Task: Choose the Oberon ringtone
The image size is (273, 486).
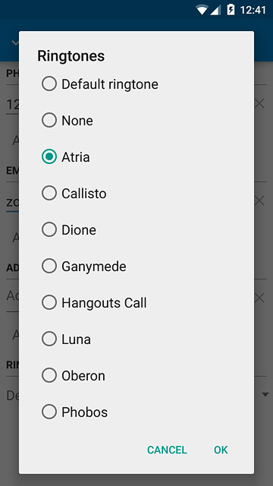Action: coord(136,375)
